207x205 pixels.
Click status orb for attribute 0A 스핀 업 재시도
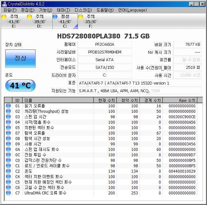coord(8,149)
